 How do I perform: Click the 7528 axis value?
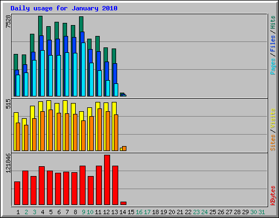pos(8,21)
